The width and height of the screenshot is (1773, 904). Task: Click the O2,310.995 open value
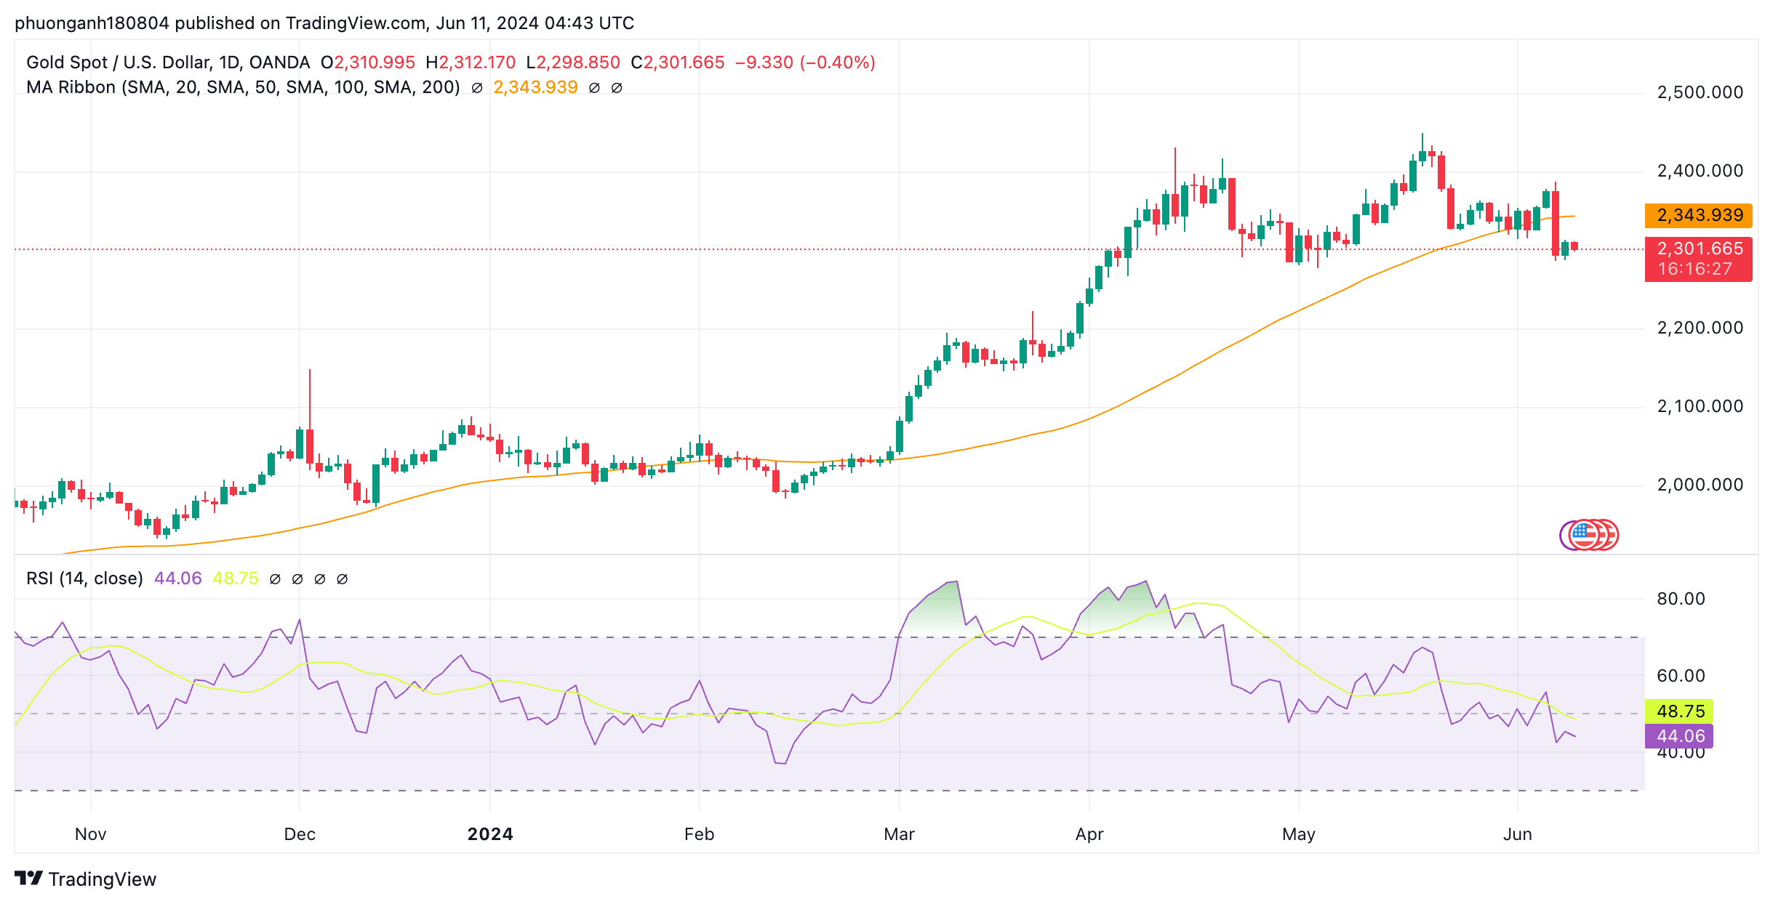coord(368,62)
